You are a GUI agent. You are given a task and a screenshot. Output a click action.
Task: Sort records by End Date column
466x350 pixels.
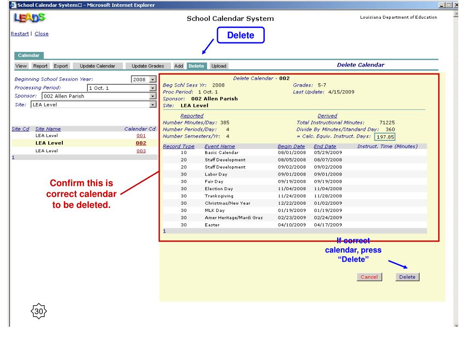[x=325, y=146]
